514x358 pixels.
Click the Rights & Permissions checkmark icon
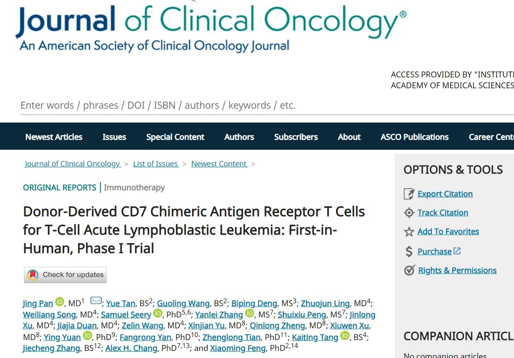409,270
